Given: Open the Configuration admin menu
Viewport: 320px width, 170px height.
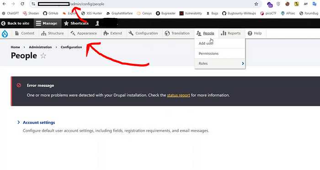Looking at the screenshot, I should (x=144, y=33).
